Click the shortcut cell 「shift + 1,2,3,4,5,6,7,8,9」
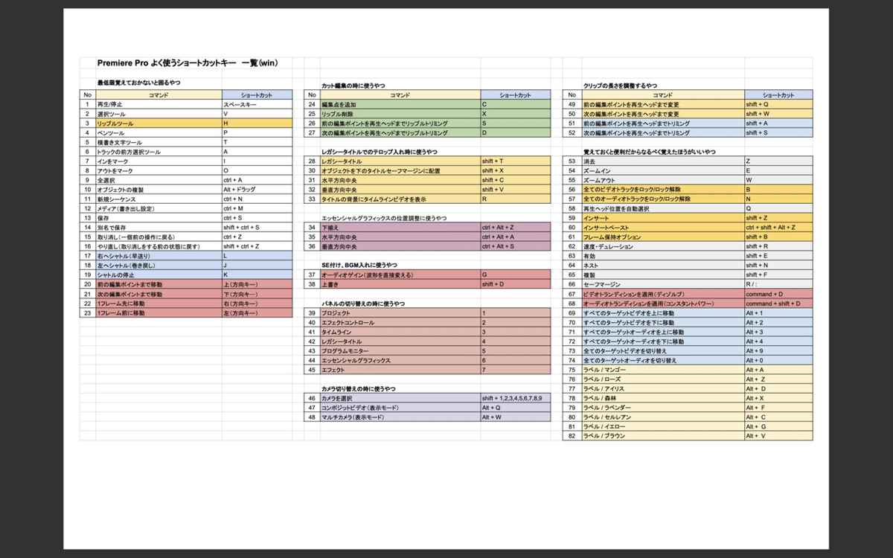The width and height of the screenshot is (893, 558). coord(513,399)
